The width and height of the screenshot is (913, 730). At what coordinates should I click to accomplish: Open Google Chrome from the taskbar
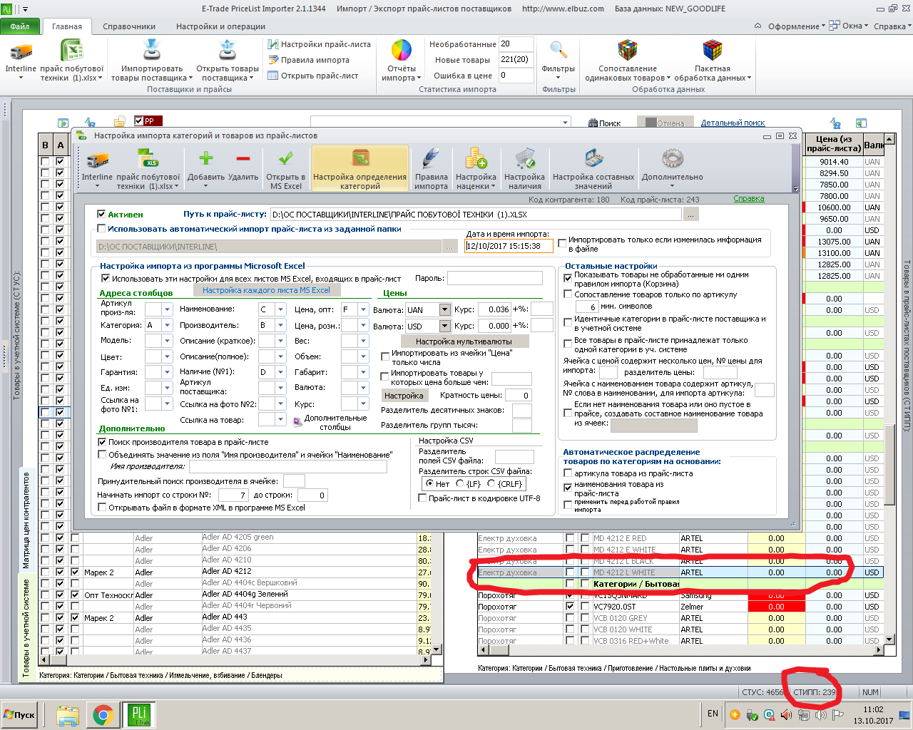click(x=103, y=715)
